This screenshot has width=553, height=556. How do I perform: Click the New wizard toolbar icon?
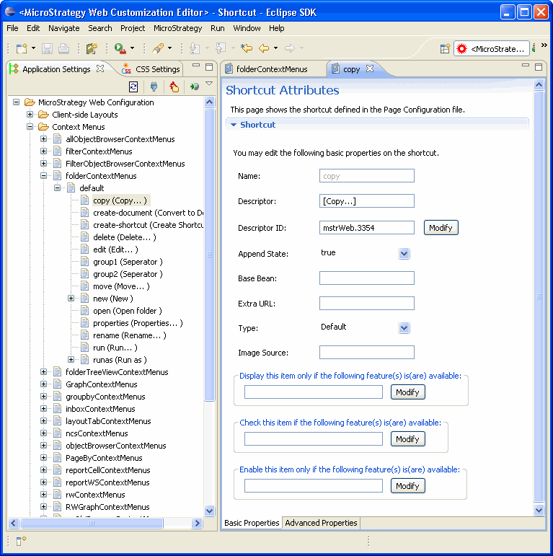[22, 48]
